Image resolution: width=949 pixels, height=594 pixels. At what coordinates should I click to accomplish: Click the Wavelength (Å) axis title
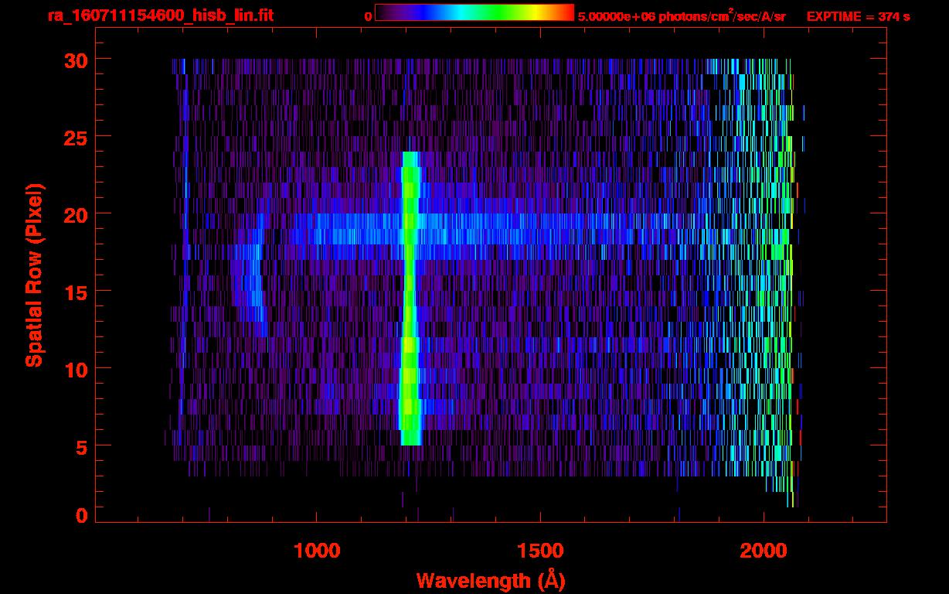pyautogui.click(x=491, y=580)
